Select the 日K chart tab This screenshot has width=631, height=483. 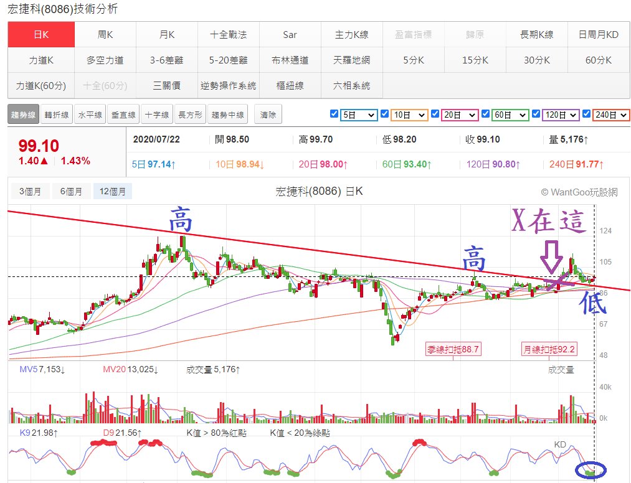coord(41,35)
